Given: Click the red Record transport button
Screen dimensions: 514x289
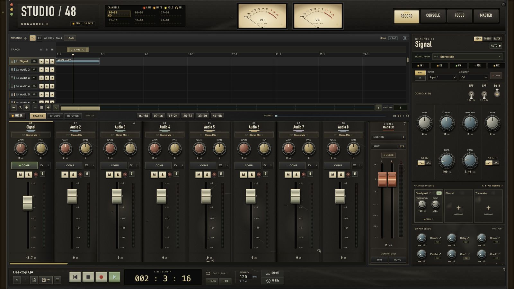Looking at the screenshot, I should (x=101, y=277).
